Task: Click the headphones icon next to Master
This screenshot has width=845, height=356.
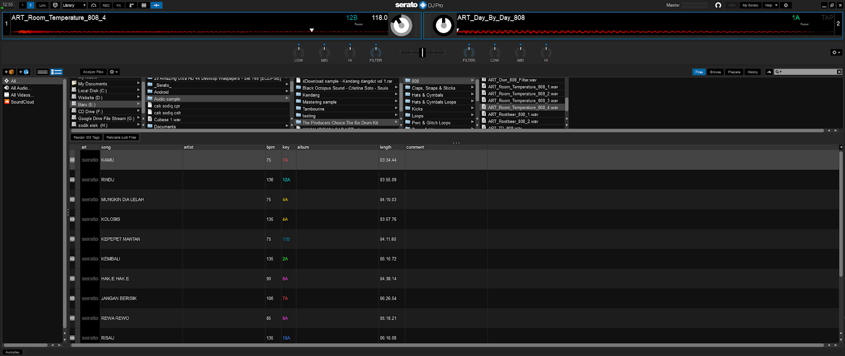Action: click(x=718, y=5)
